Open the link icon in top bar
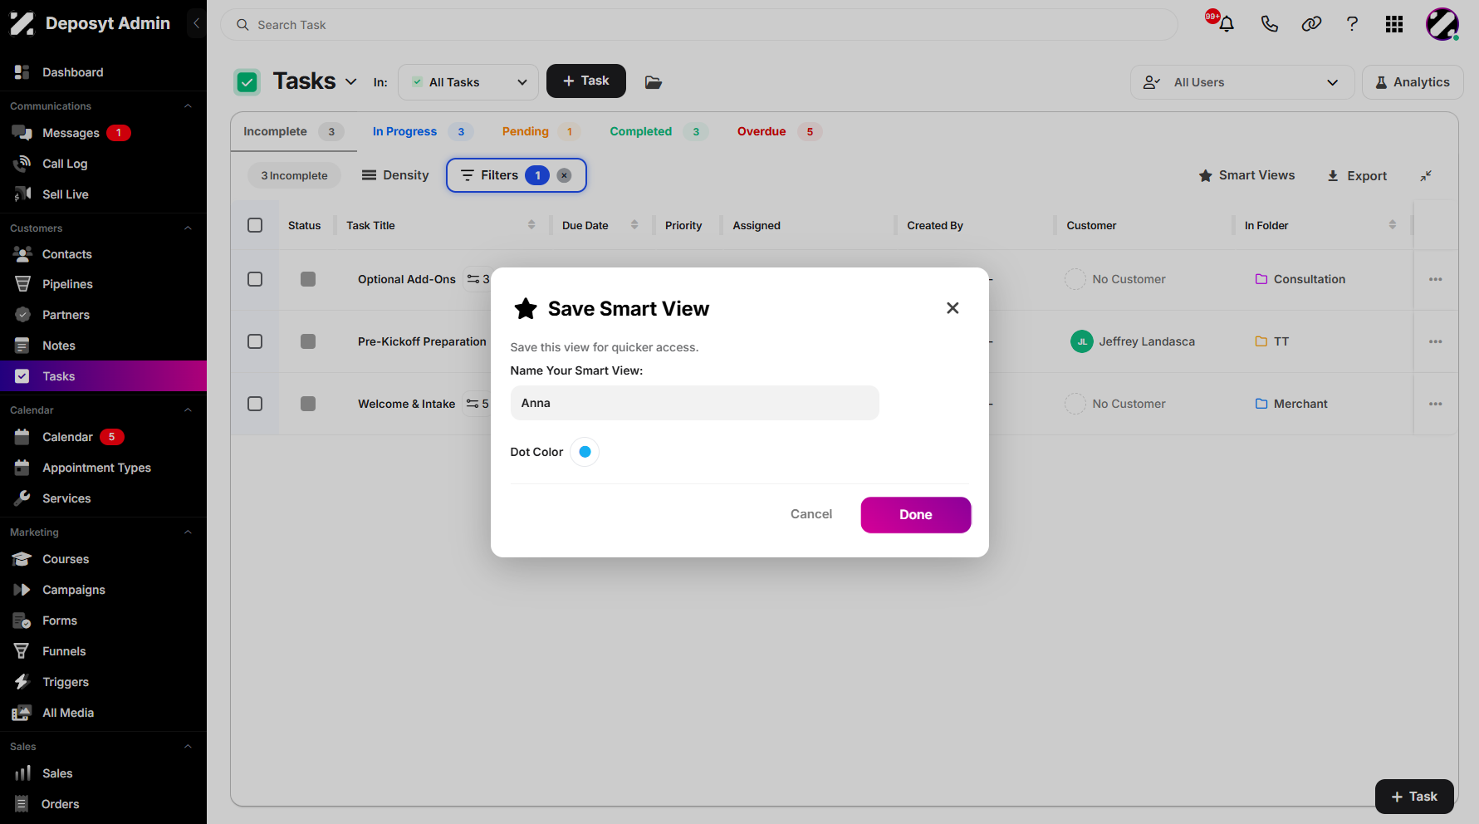The image size is (1479, 824). coord(1311,24)
